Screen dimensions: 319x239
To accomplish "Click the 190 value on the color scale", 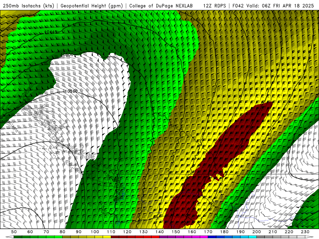I will 240,232.
